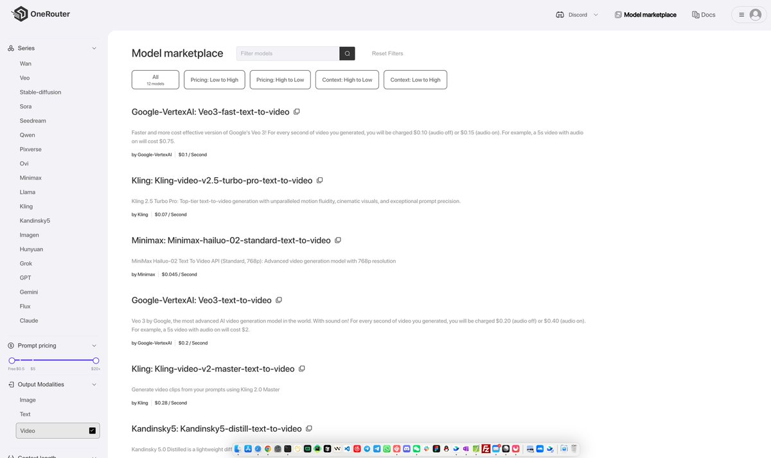The image size is (771, 458).
Task: Filter by Kandinsky5 series
Action: click(35, 220)
